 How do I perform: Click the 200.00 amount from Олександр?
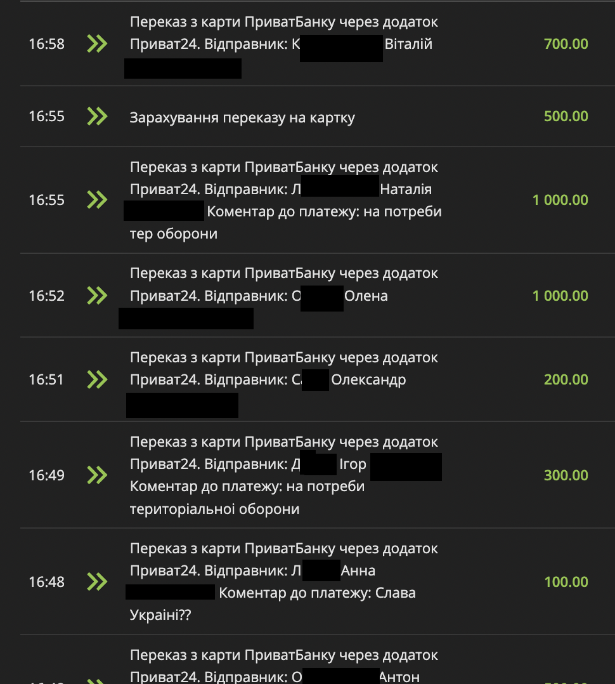[566, 379]
